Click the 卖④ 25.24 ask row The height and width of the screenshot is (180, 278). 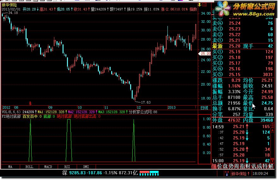(243, 23)
